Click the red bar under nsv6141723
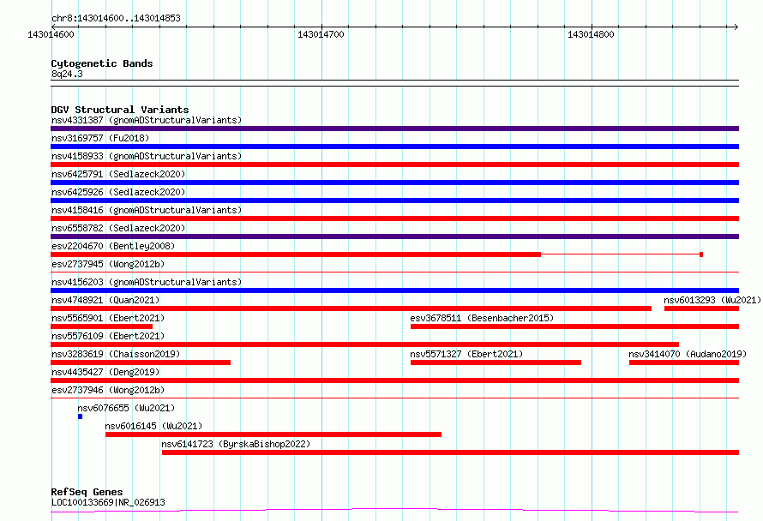This screenshot has height=521, width=763. (x=451, y=452)
